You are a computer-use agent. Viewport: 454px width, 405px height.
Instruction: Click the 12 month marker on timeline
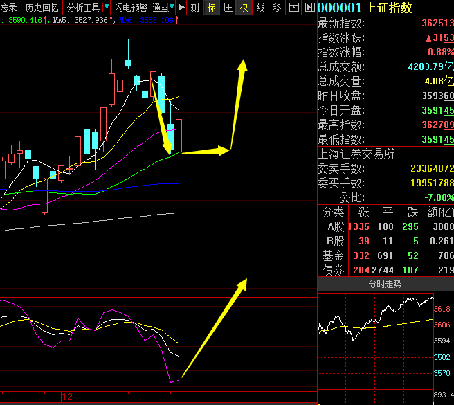[x=67, y=397]
